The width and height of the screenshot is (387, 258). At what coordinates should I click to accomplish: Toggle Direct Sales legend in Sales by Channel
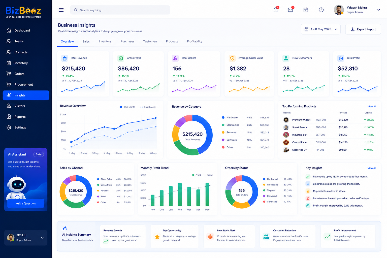coord(105,179)
